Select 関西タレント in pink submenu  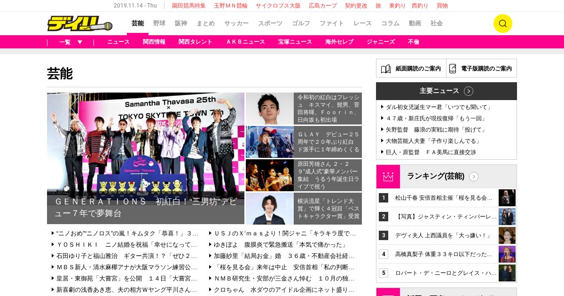[x=196, y=42]
